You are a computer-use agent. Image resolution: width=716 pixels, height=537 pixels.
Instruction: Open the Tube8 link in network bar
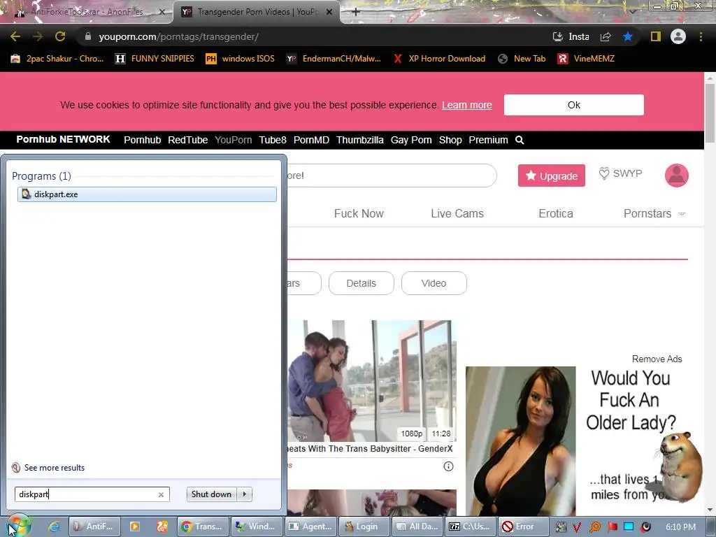[273, 140]
